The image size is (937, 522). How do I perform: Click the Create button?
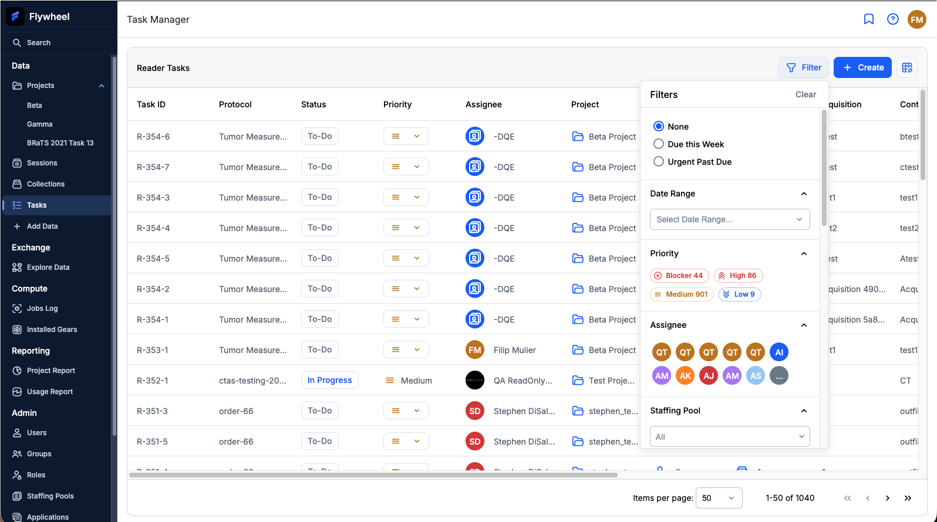(863, 67)
